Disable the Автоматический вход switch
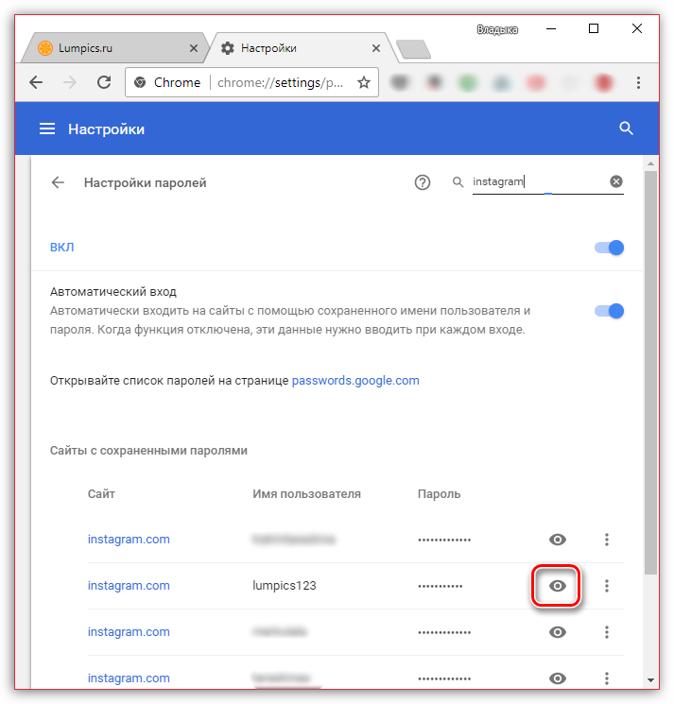 (x=610, y=311)
